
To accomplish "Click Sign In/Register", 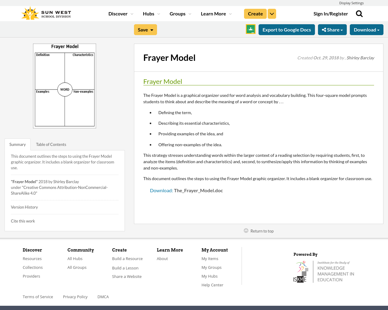I will pos(331,13).
